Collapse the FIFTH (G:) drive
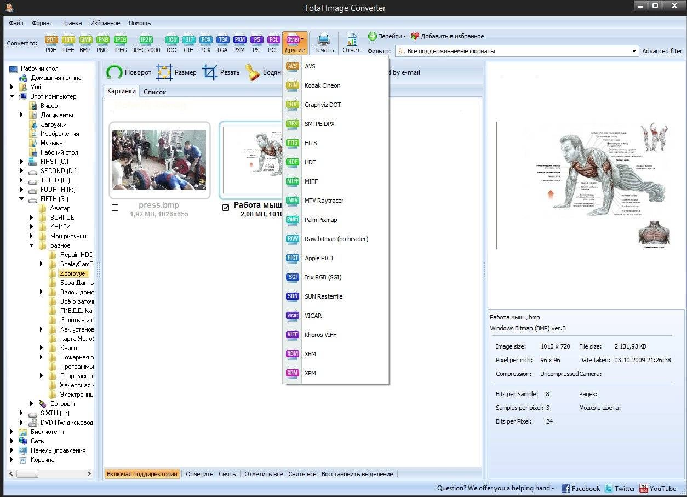This screenshot has height=497, width=687. 22,199
